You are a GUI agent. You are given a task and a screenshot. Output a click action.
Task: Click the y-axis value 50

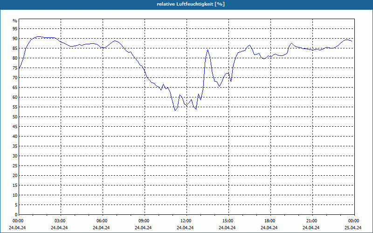[x=15, y=117]
